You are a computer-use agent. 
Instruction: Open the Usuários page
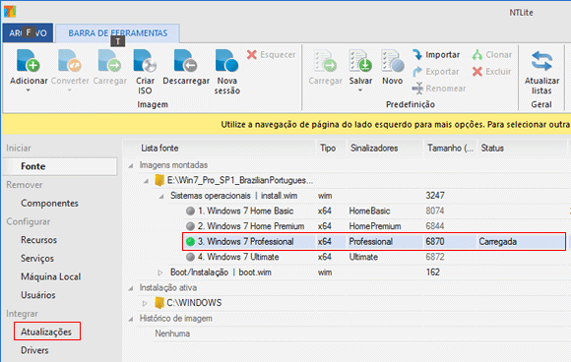pos(38,295)
